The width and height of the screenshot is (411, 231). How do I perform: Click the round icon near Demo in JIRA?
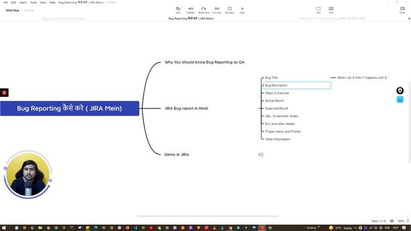(x=261, y=155)
